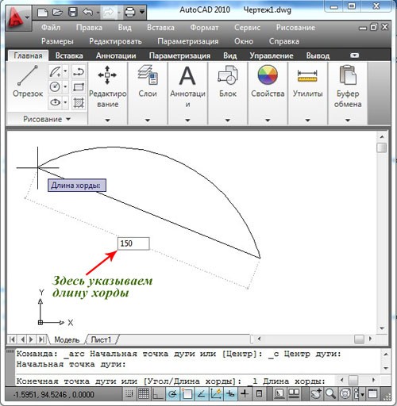
Task: Select the Rectangle tool icon
Action: tap(79, 86)
